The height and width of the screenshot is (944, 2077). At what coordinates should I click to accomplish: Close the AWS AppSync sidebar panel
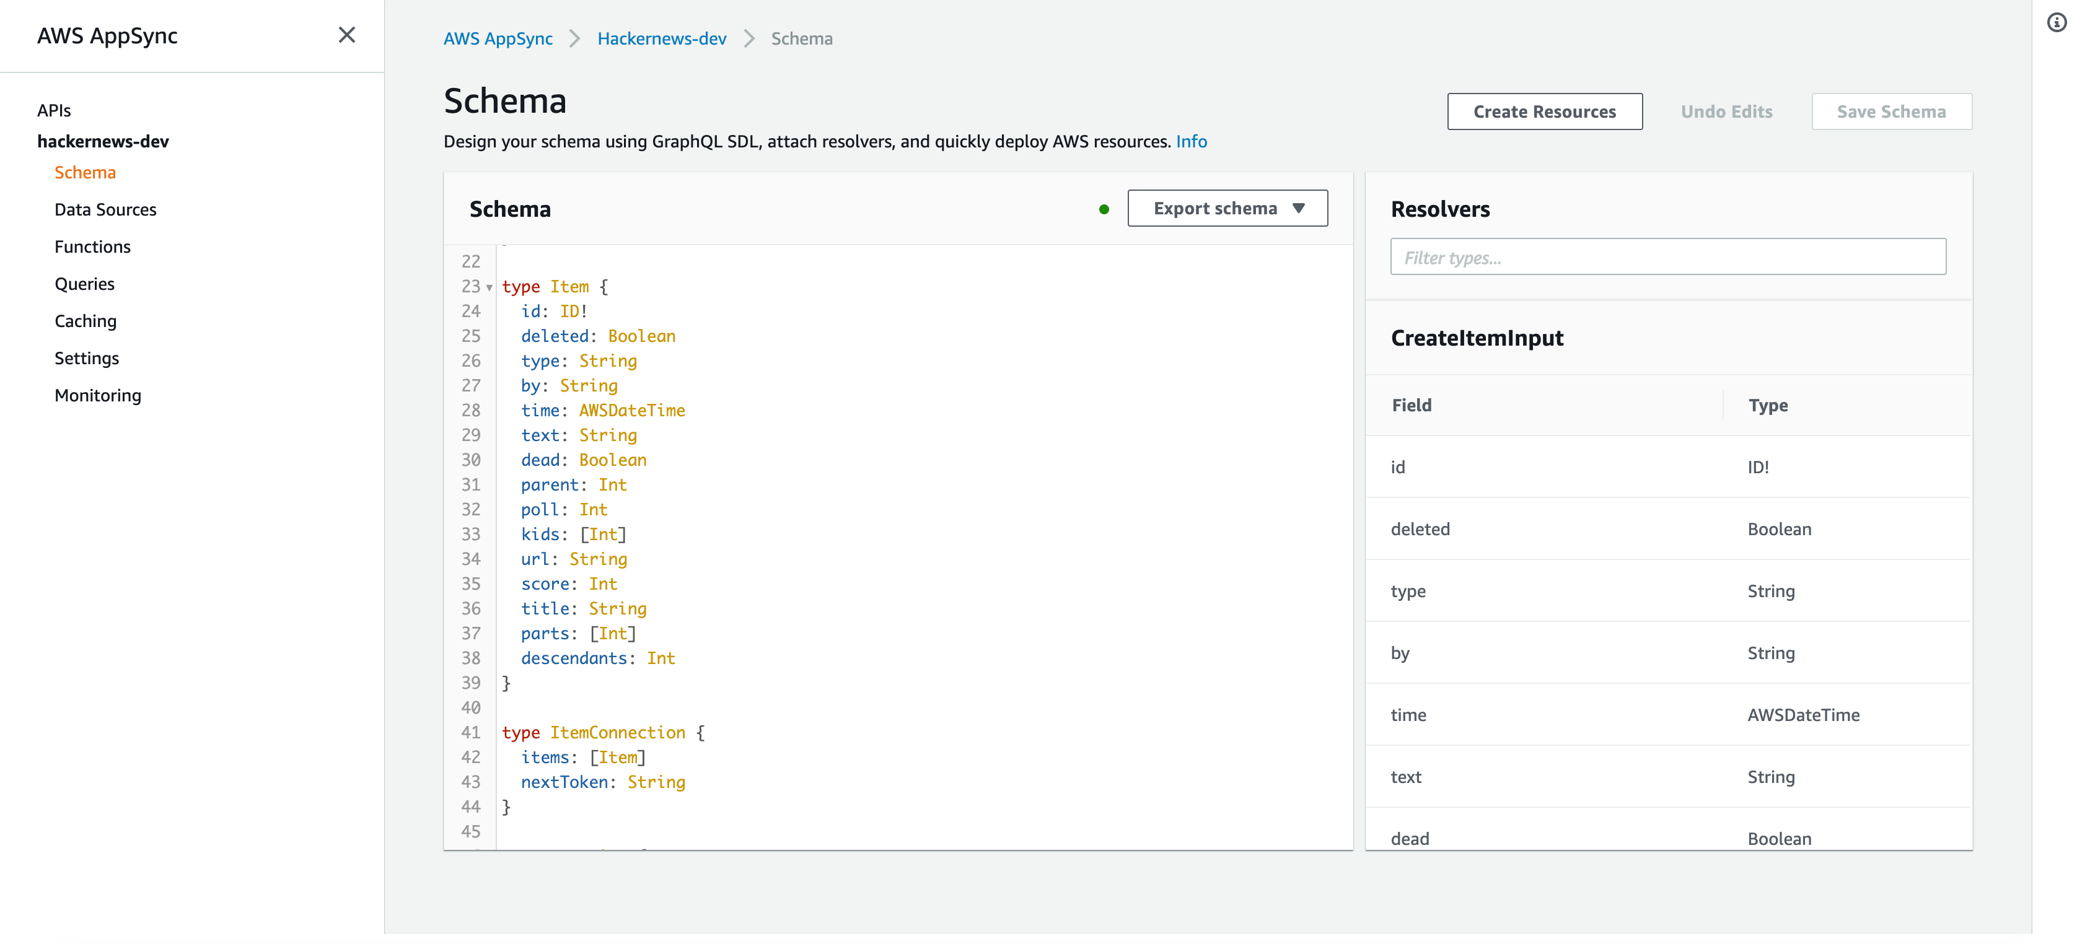pyautogui.click(x=347, y=35)
